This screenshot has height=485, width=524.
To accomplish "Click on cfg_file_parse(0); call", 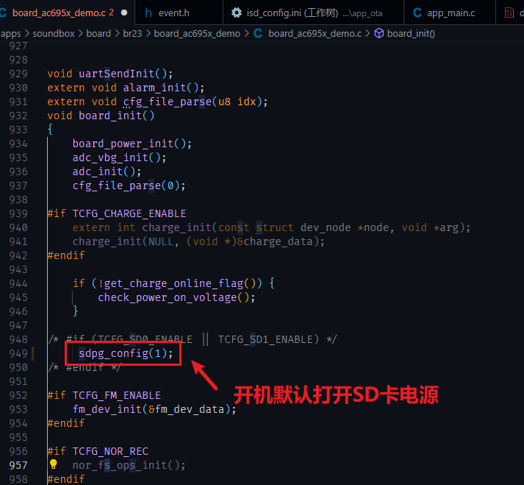I will (129, 185).
